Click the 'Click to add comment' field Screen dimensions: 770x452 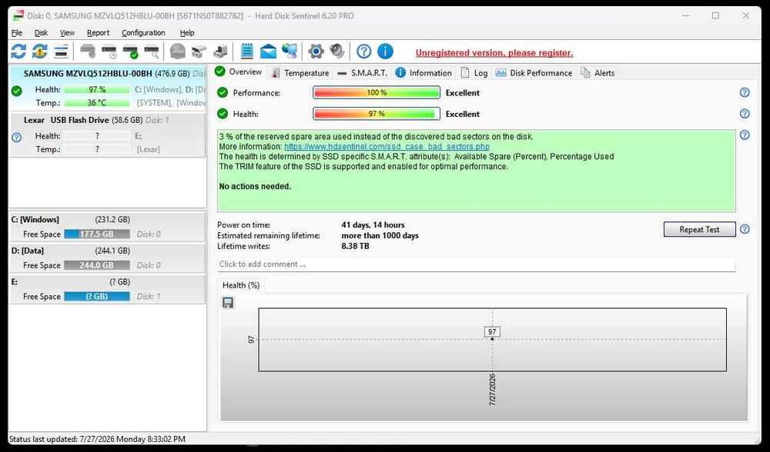477,264
